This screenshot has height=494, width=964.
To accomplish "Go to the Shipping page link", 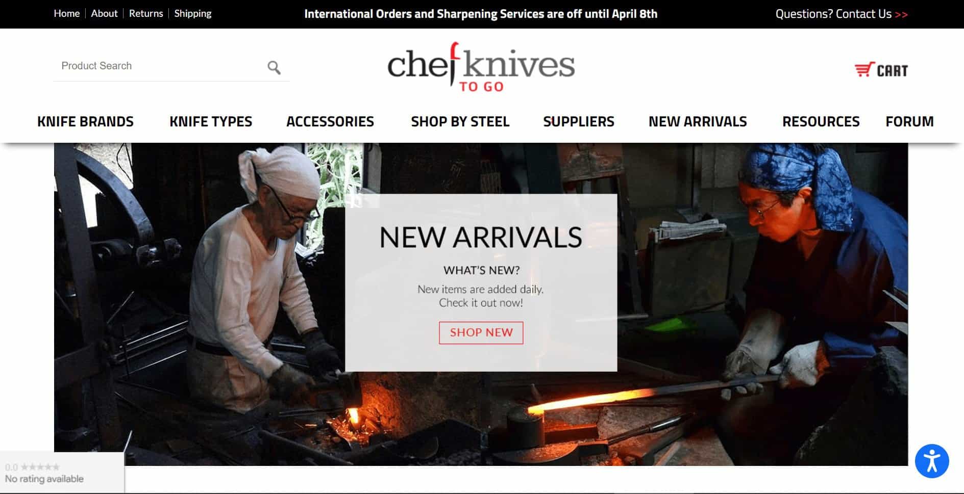I will coord(193,13).
